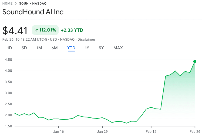Image resolution: width=202 pixels, height=136 pixels.
Task: Switch chart to 1Y view
Action: click(x=87, y=48)
